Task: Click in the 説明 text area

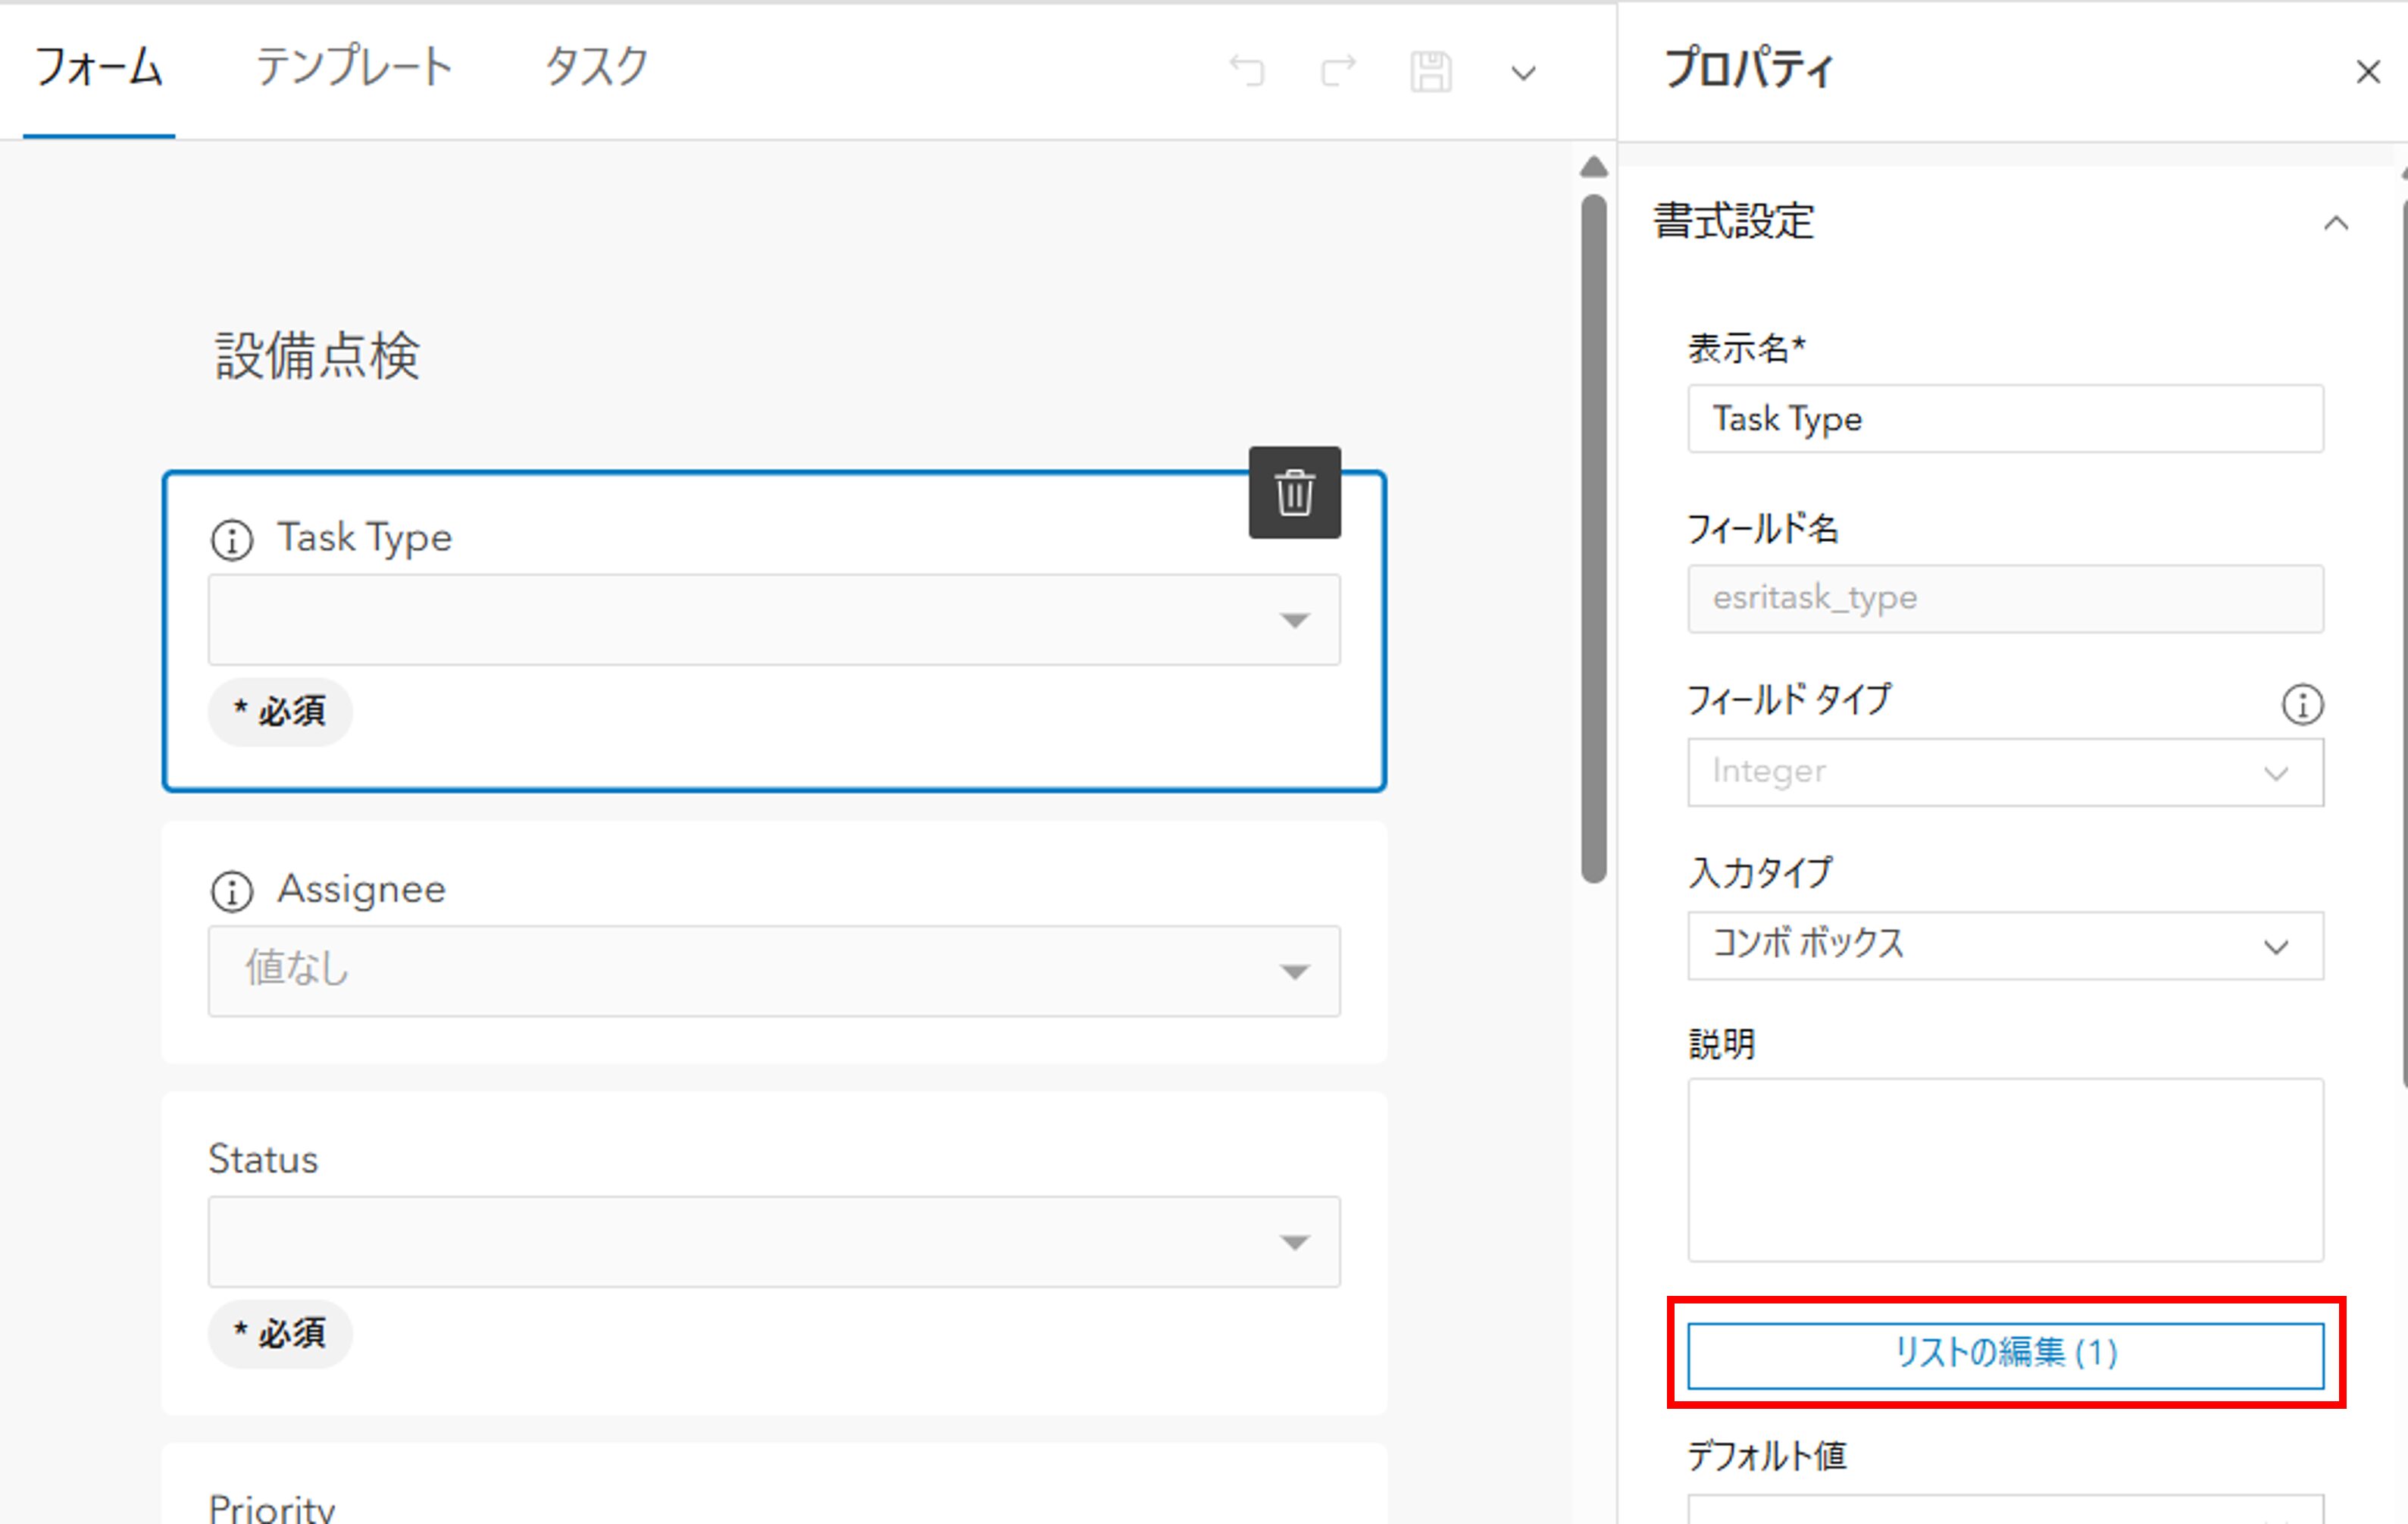Action: click(x=2005, y=1169)
